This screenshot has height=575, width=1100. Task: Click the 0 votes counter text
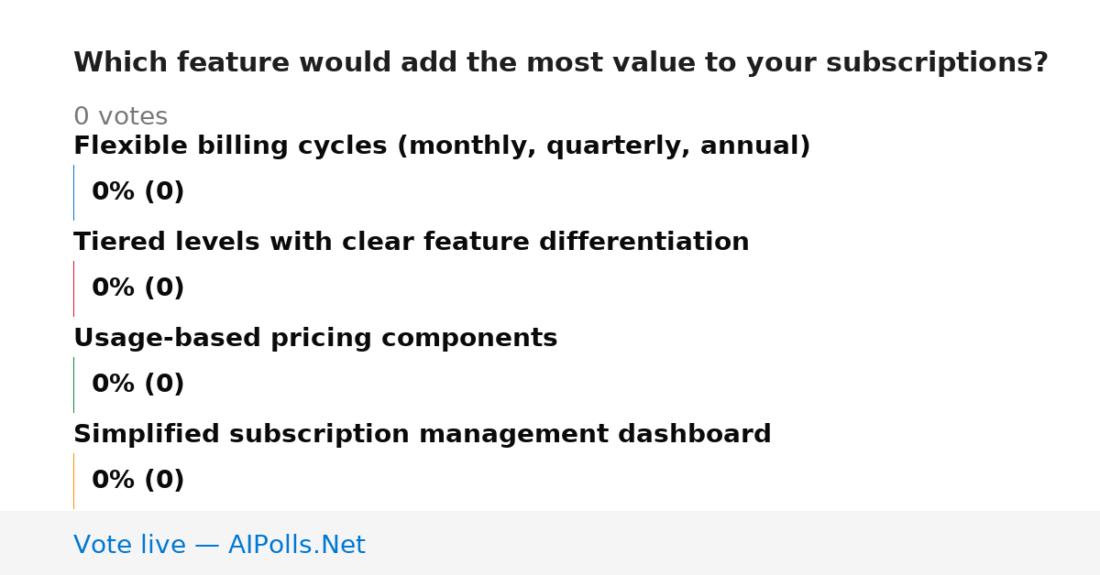120,117
